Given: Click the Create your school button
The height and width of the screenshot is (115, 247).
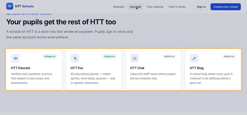Looking at the screenshot, I should coord(226,7).
